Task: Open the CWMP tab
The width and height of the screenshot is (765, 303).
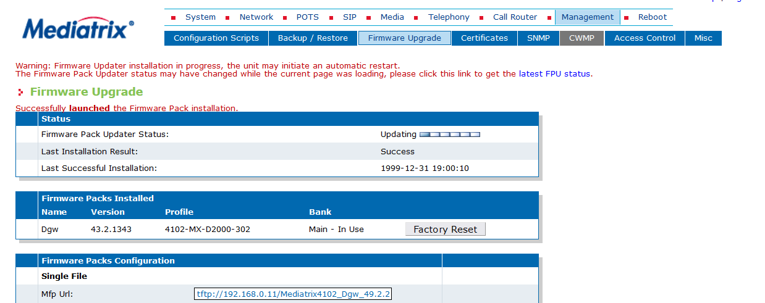Action: click(x=581, y=38)
